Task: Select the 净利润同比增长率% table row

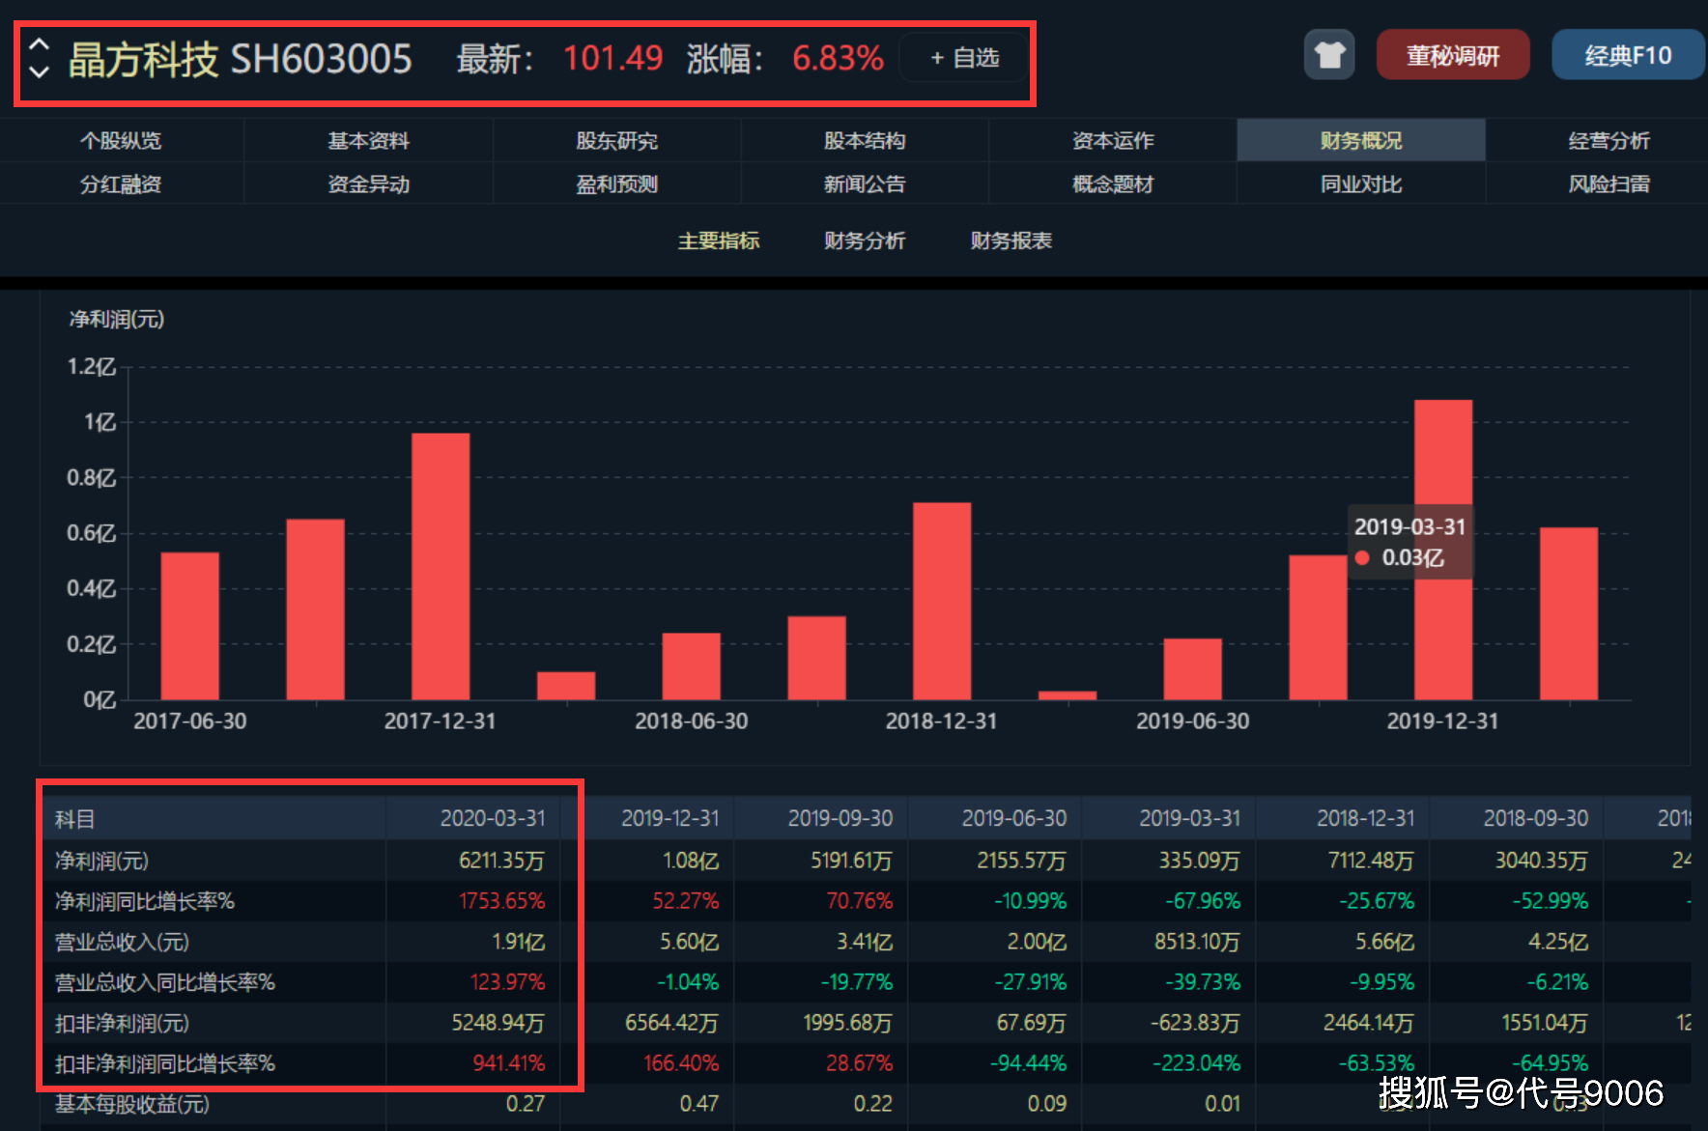Action: click(145, 901)
